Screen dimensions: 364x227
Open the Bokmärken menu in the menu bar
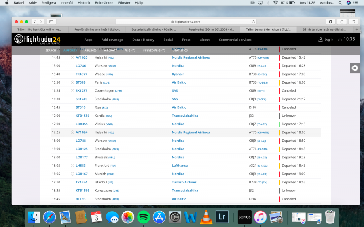104,3
